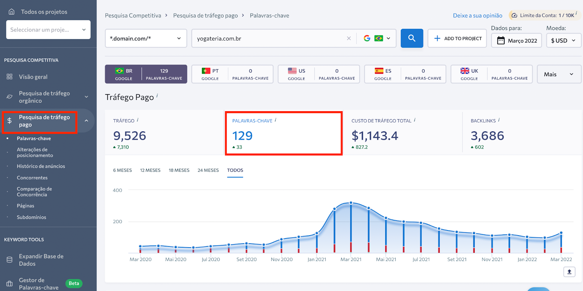
Task: Click the dollar sign paid traffic icon
Action: (x=9, y=121)
